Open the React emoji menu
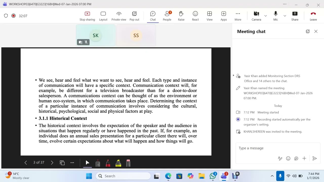 pos(195,16)
